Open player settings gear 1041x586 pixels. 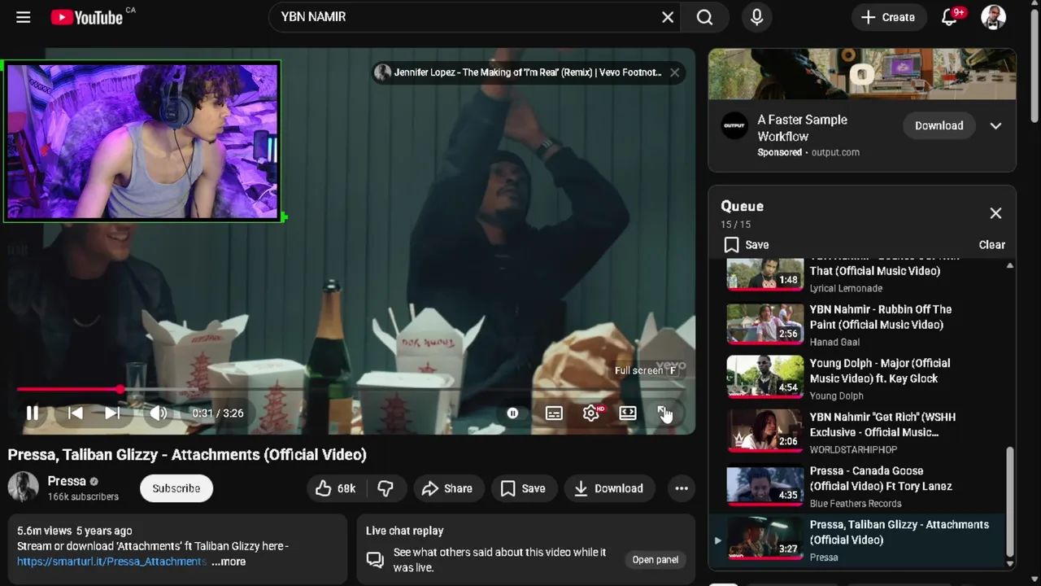click(x=591, y=413)
